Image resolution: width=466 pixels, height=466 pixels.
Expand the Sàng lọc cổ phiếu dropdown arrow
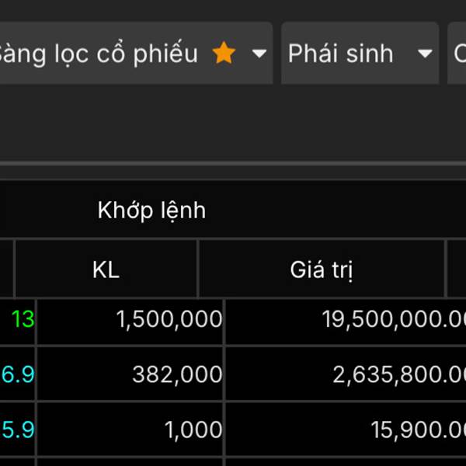coord(259,54)
